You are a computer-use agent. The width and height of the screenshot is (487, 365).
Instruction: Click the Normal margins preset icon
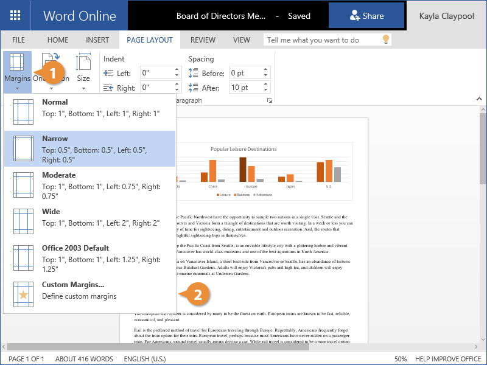click(23, 111)
